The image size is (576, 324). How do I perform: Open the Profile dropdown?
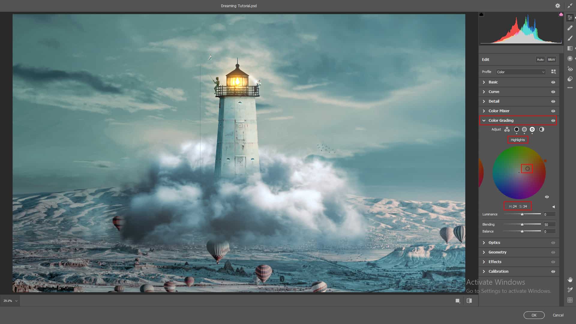tap(520, 72)
